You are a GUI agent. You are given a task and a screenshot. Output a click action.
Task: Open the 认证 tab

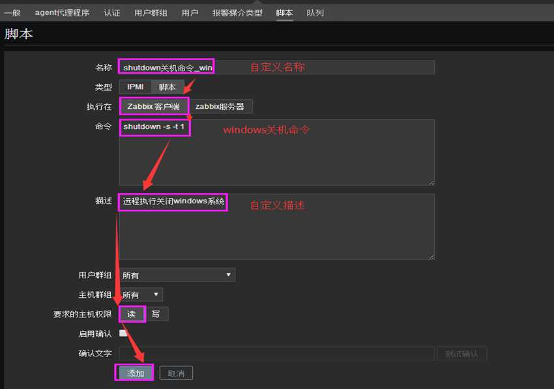coord(112,13)
